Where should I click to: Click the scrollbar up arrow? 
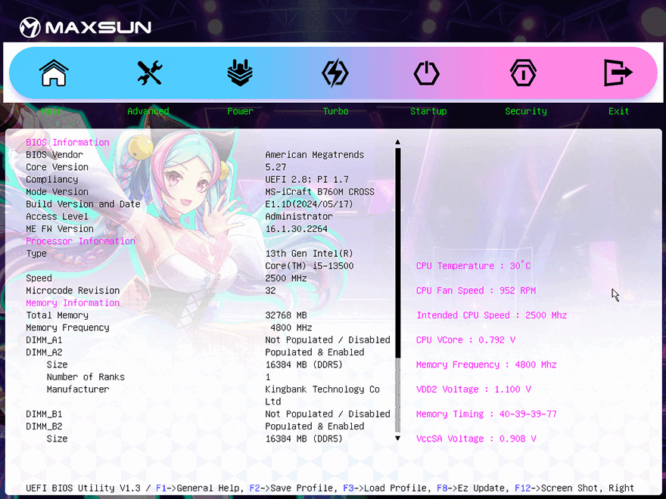coord(397,142)
